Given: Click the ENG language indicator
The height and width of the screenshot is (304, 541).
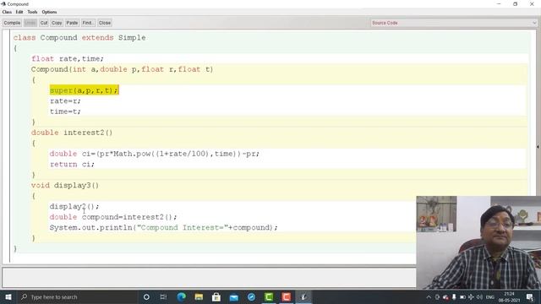Looking at the screenshot, I should tap(489, 296).
